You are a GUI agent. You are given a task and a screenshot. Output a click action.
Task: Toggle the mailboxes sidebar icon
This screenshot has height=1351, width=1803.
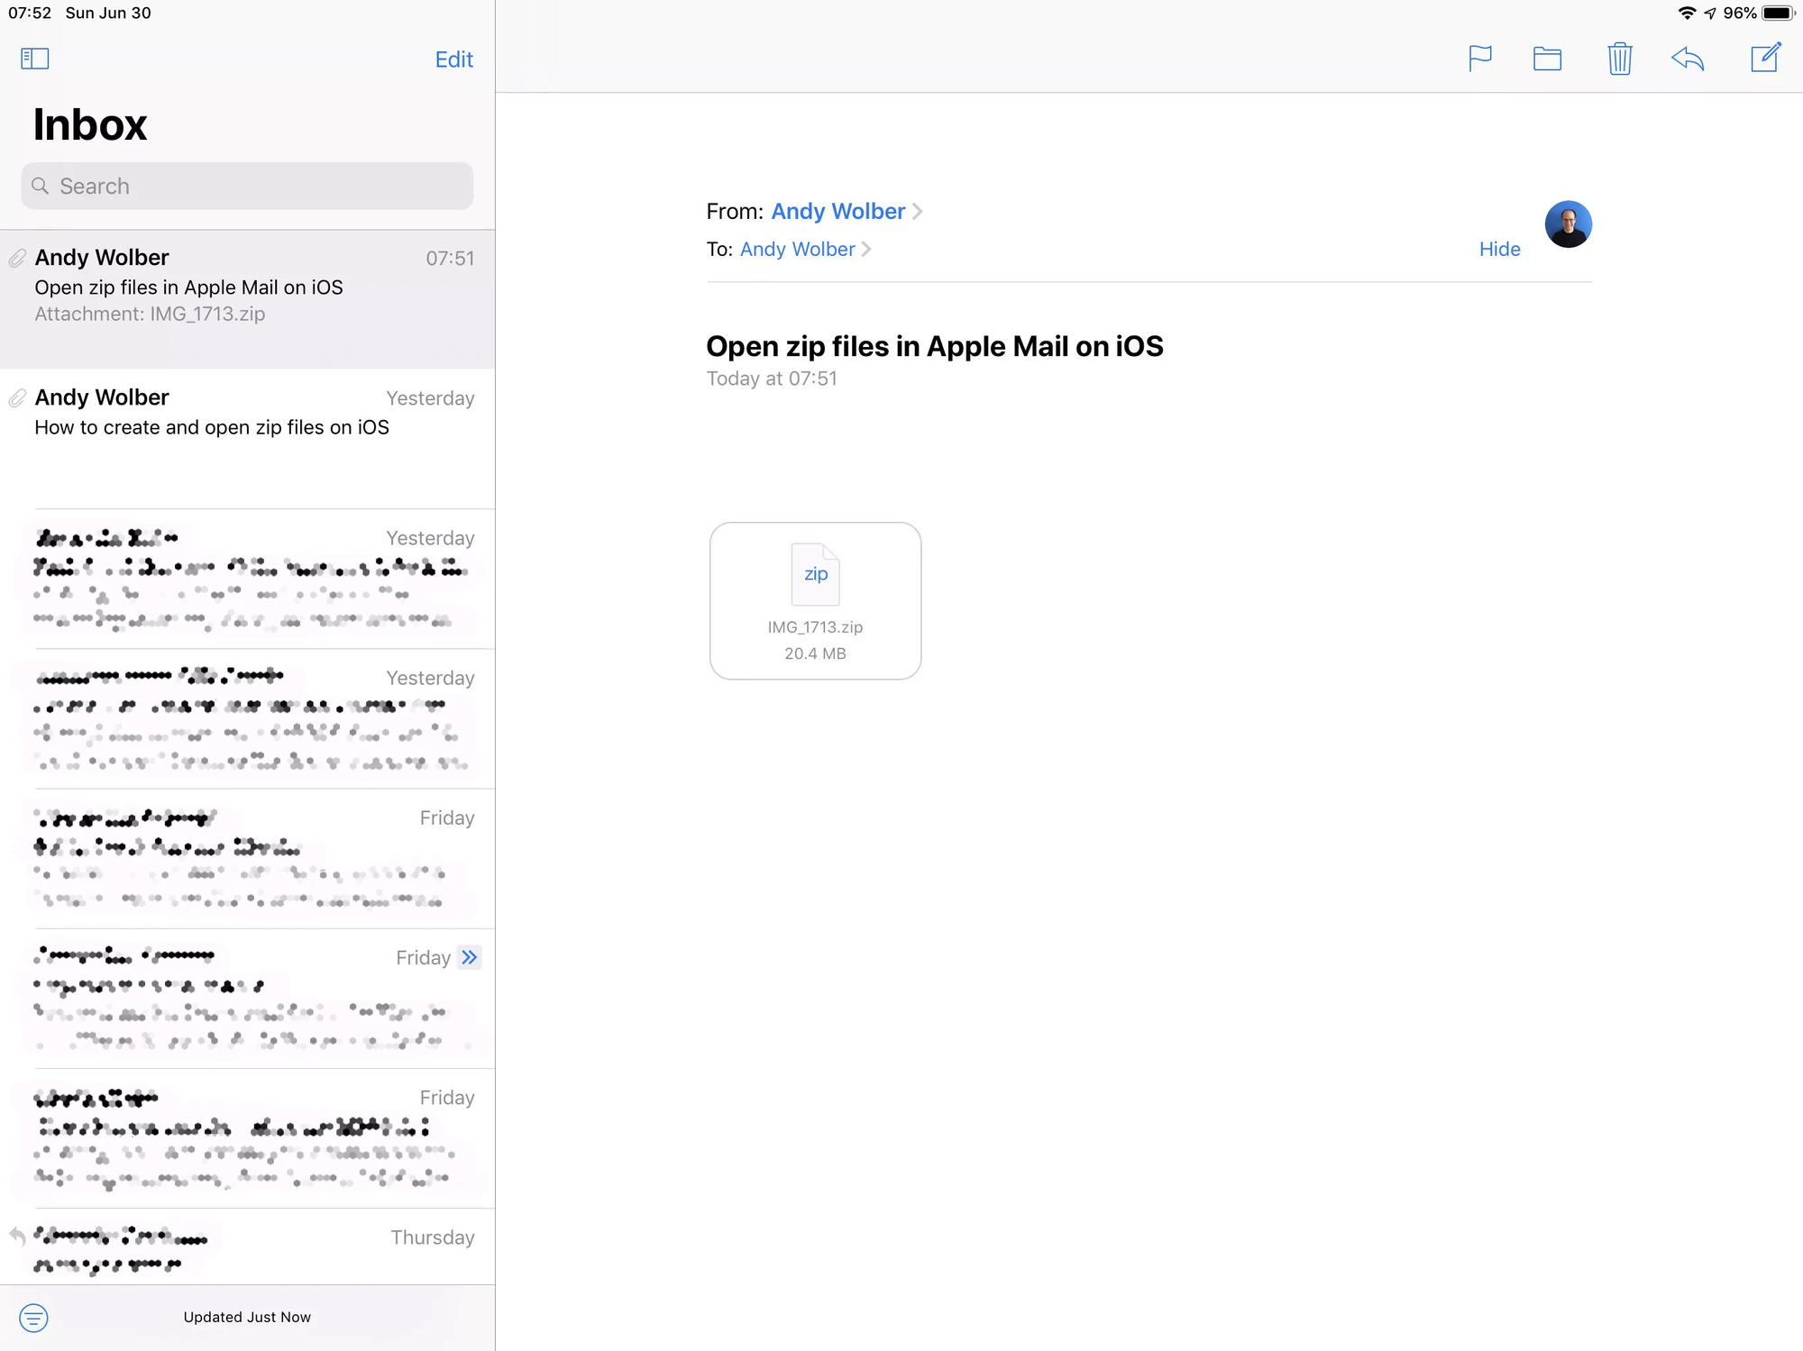coord(34,59)
